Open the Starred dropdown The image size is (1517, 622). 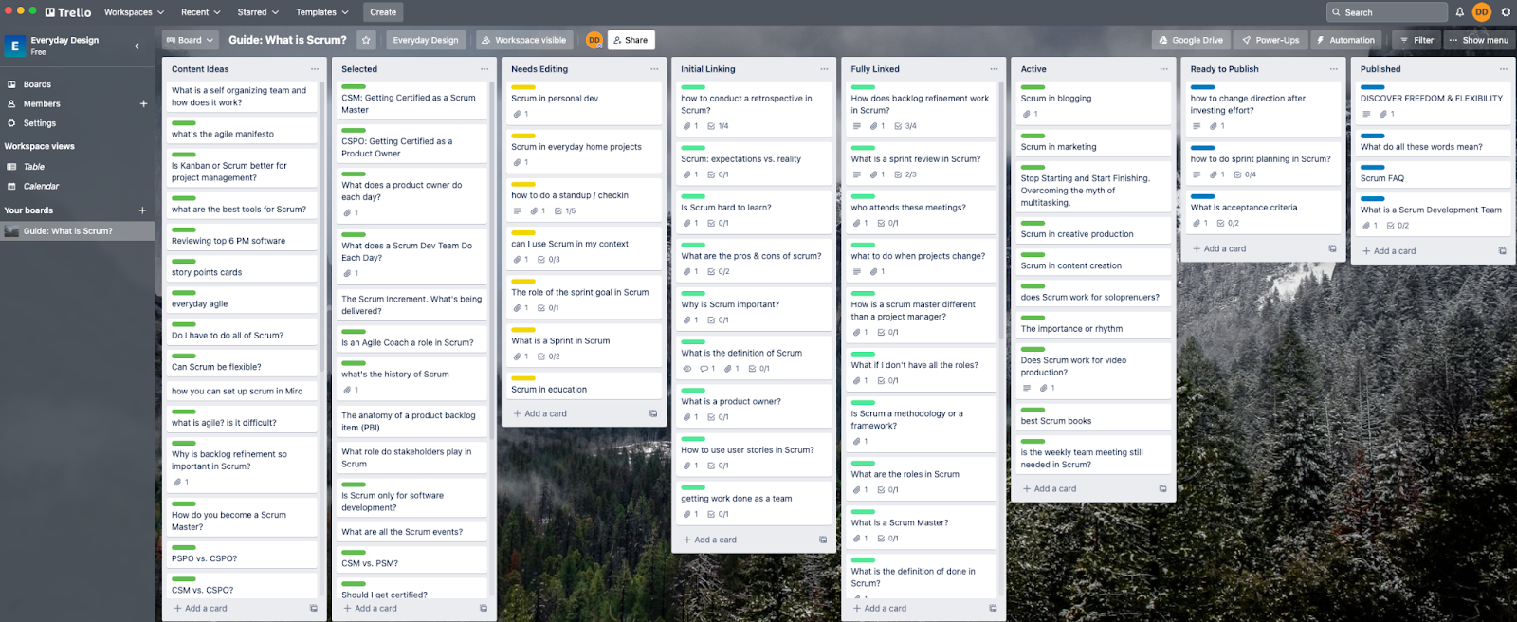[258, 12]
